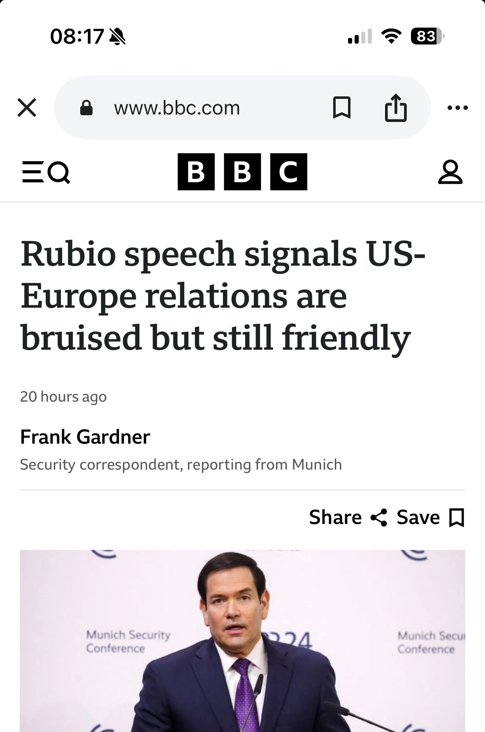This screenshot has height=732, width=485.
Task: Tap the Wi-Fi status icon
Action: click(x=391, y=36)
